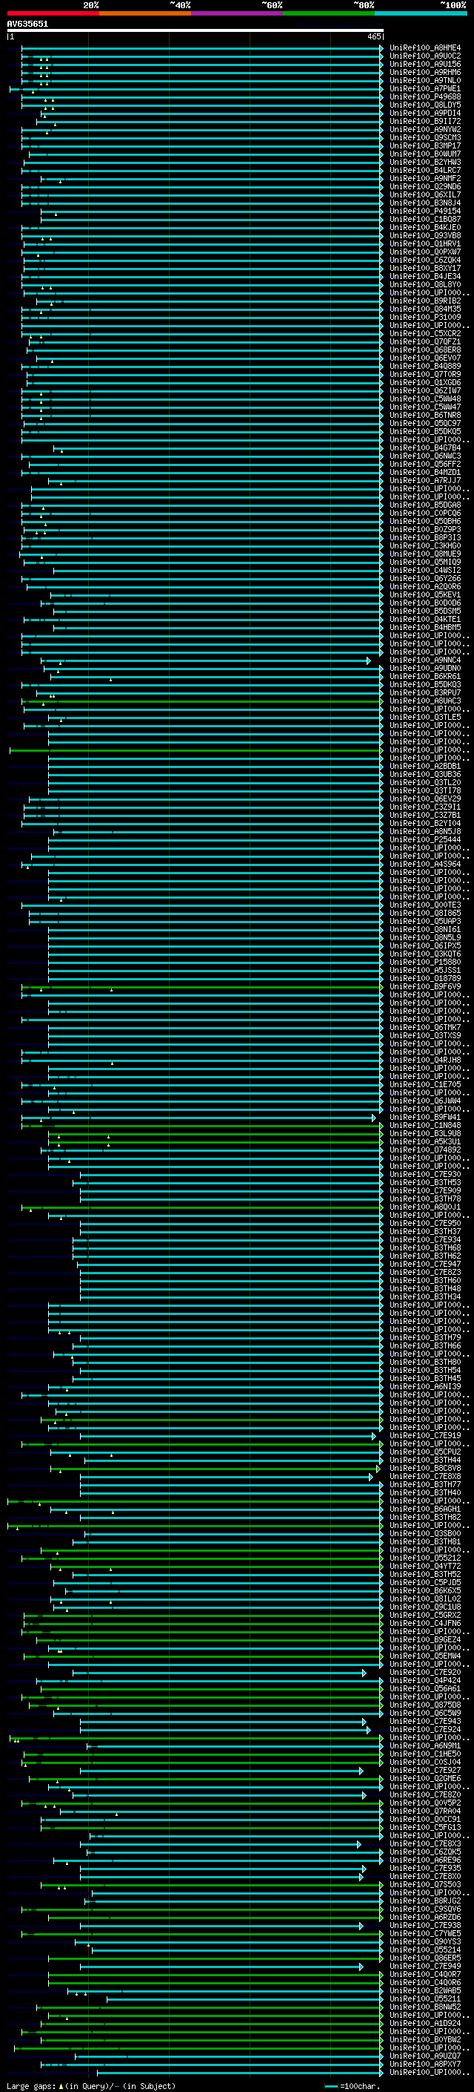Select the UniRef100_B9II72 label

click(x=424, y=121)
